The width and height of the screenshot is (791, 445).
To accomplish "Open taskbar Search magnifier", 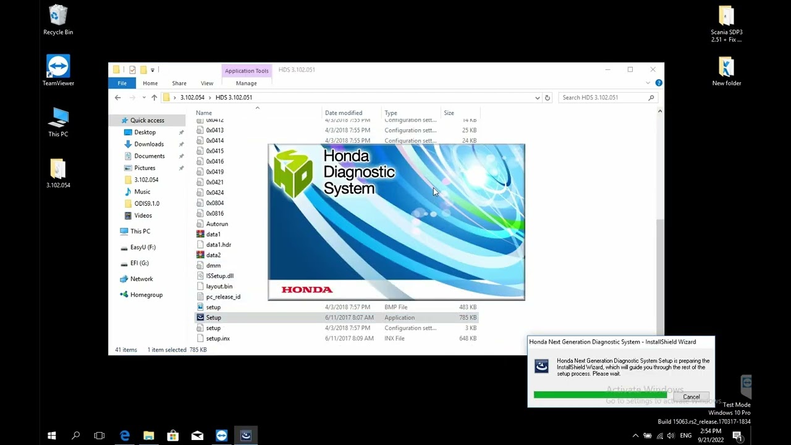I will tap(75, 436).
